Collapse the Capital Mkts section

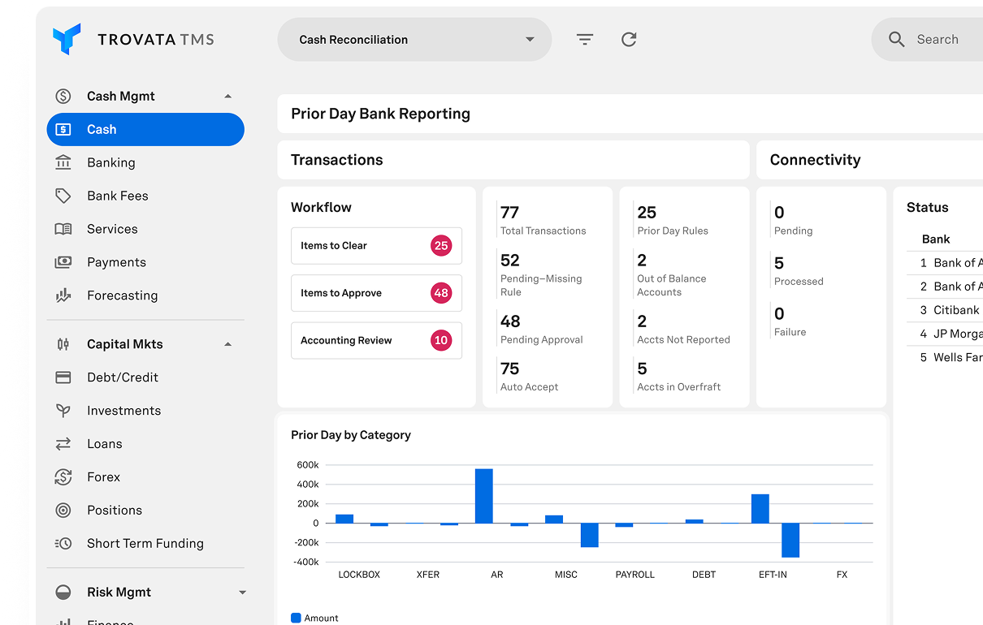228,344
